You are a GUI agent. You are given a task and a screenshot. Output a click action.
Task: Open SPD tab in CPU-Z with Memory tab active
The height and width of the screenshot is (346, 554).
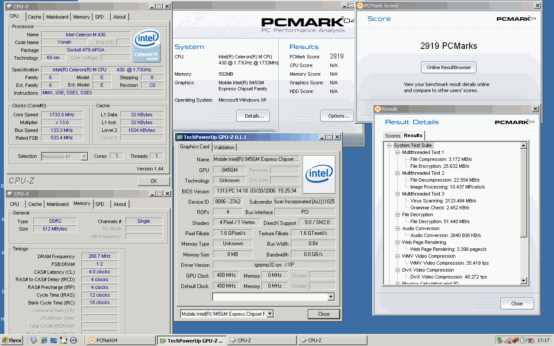100,204
